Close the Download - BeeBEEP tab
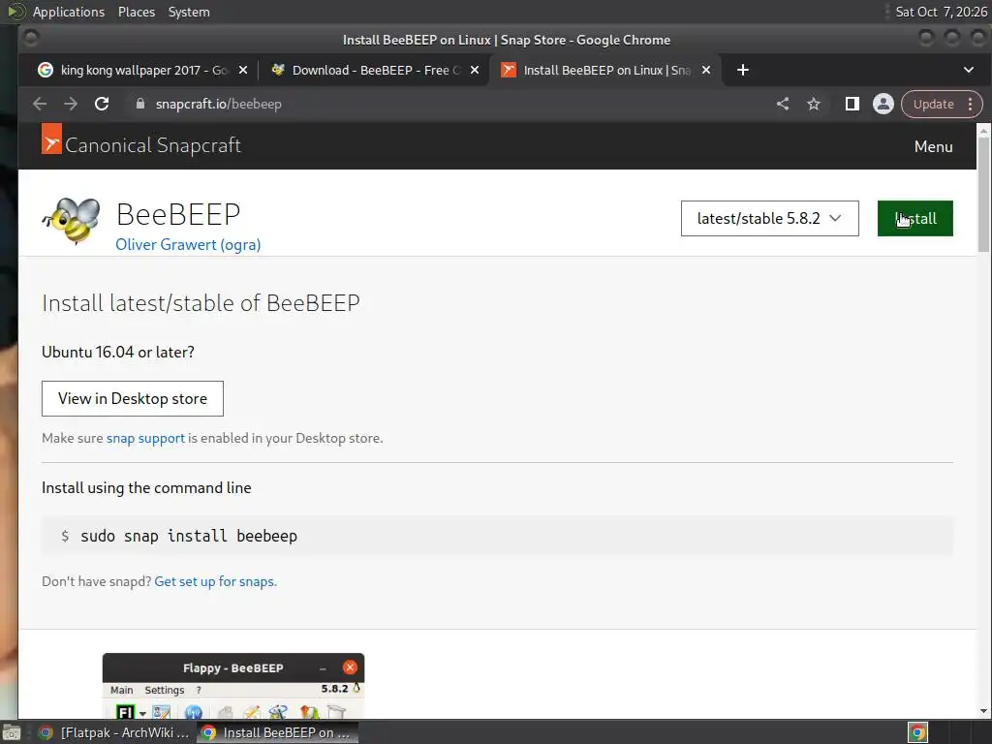Image resolution: width=992 pixels, height=744 pixels. 475,70
